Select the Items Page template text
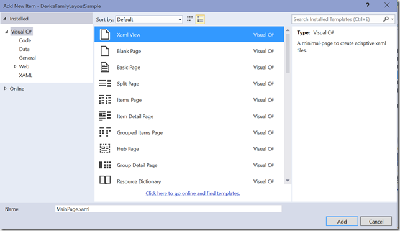 click(129, 100)
